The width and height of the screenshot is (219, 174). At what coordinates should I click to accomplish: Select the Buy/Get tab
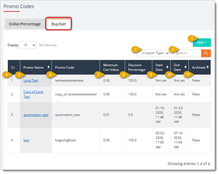point(59,24)
